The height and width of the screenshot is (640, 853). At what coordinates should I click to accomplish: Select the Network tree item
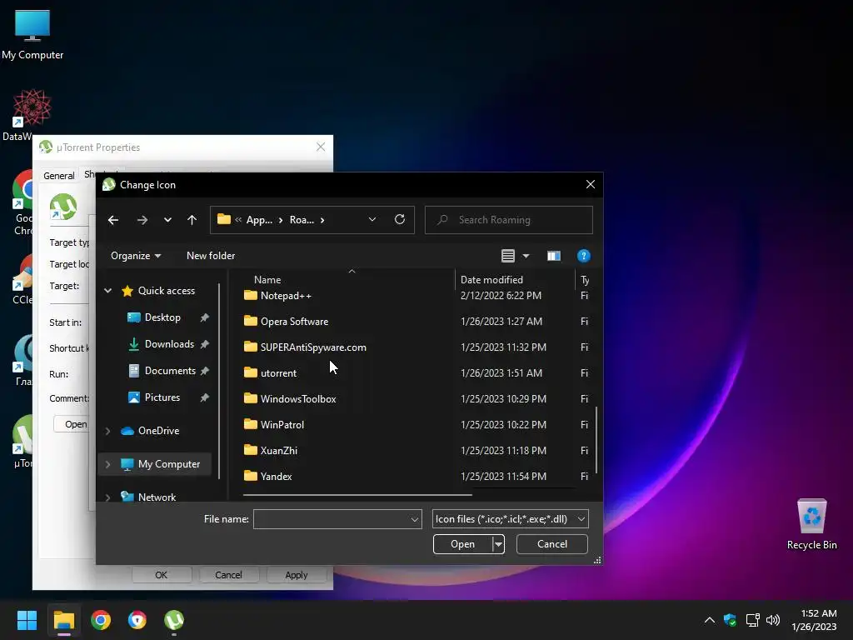tap(157, 497)
